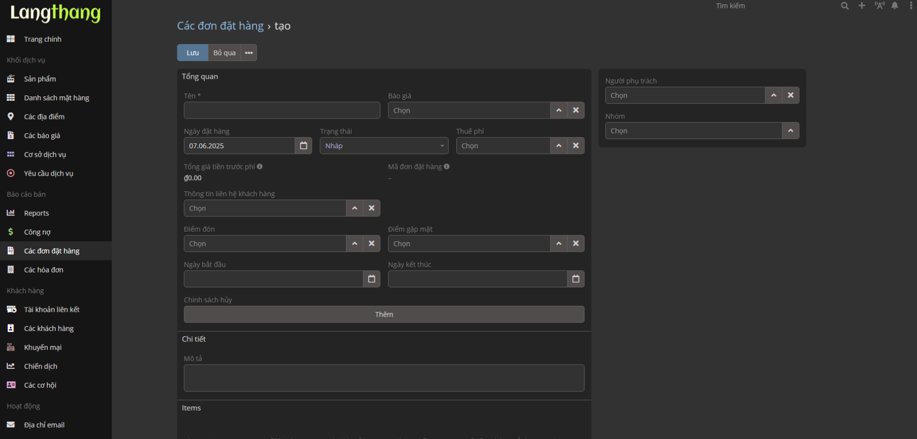Open the Trạng thái dropdown
The height and width of the screenshot is (439, 917).
[383, 146]
